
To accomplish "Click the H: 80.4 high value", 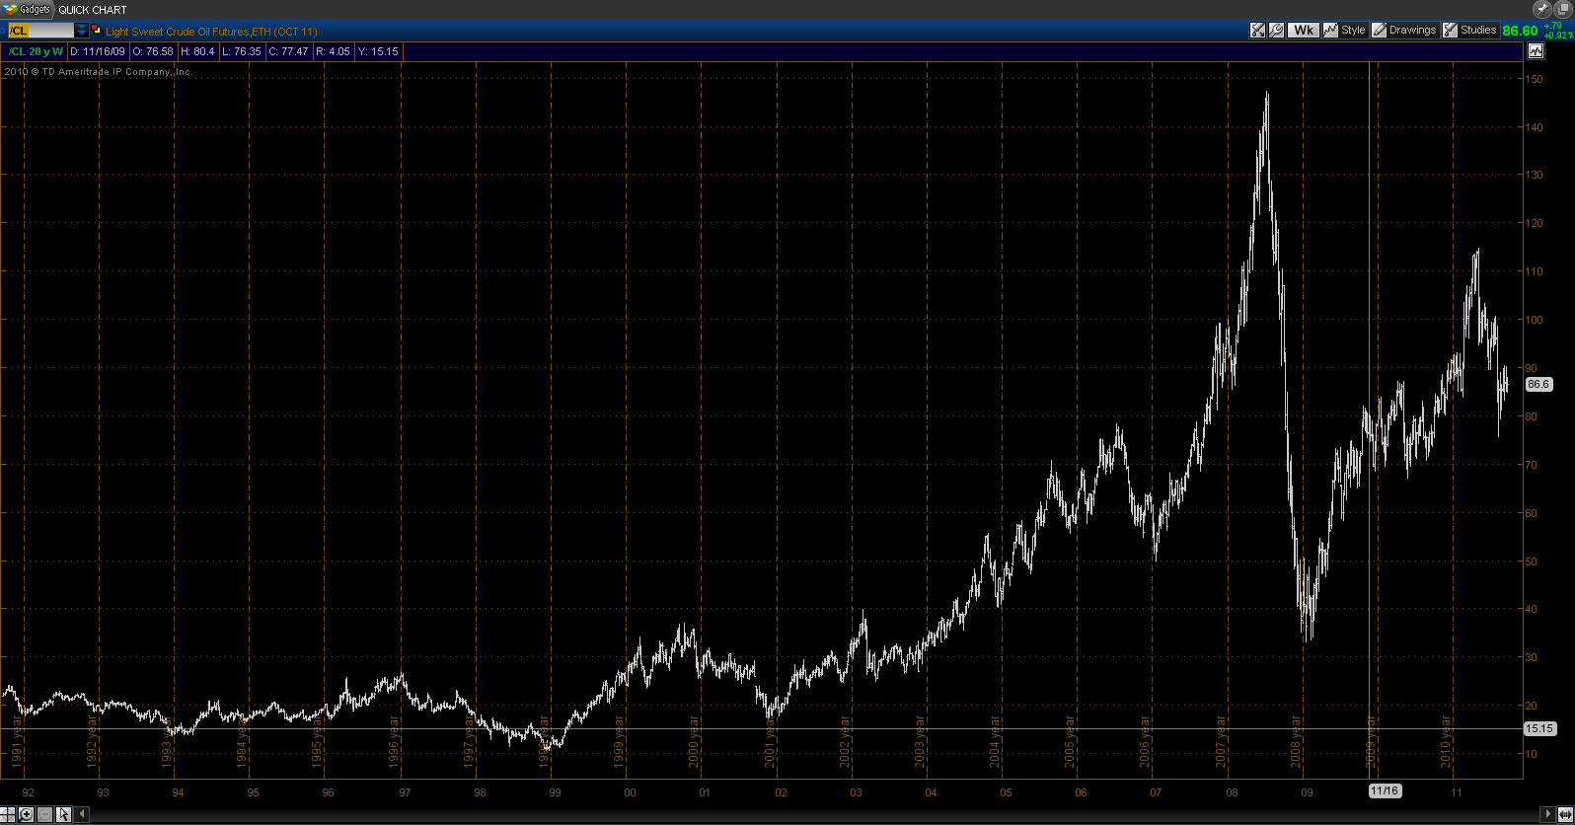I will tap(197, 51).
